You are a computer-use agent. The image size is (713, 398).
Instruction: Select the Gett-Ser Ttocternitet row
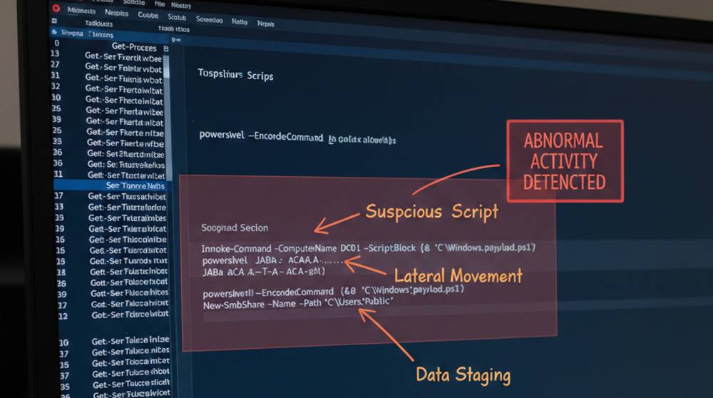coord(126,175)
